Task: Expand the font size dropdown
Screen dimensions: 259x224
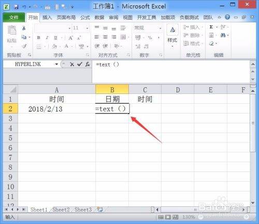Action: click(87, 28)
